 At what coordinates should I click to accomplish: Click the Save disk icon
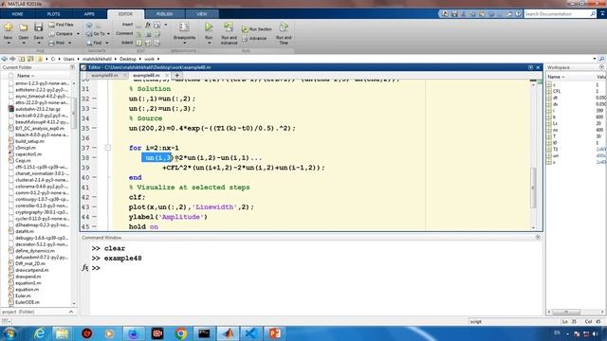[38, 27]
